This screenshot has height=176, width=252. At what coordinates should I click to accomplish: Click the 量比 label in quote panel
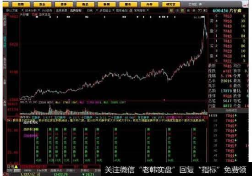click(x=237, y=91)
